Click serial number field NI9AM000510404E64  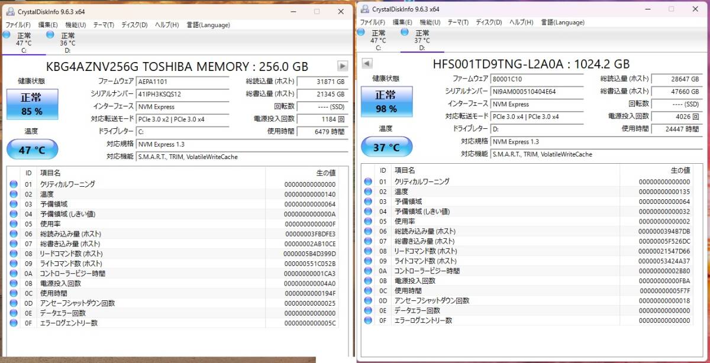537,92
